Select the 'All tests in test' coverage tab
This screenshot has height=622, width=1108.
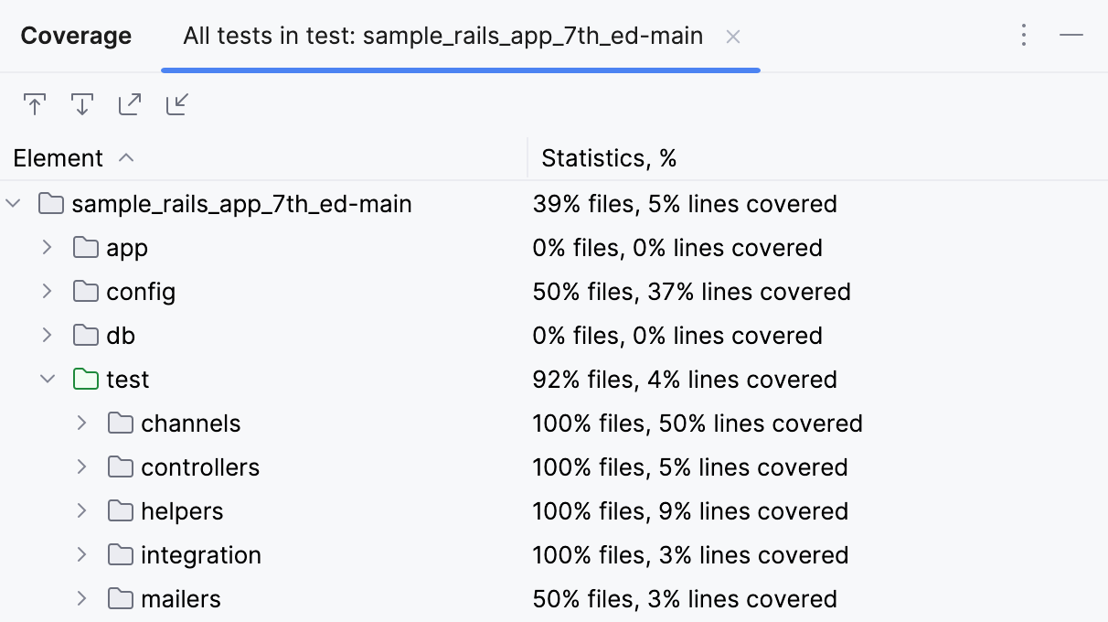(443, 36)
